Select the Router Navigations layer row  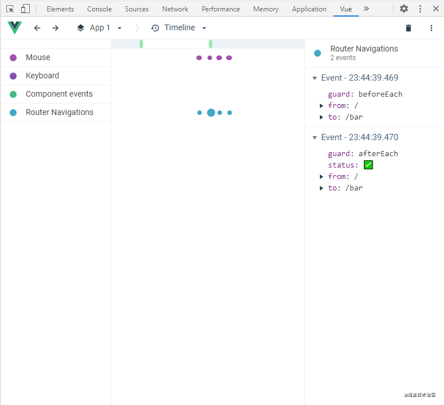[x=55, y=112]
